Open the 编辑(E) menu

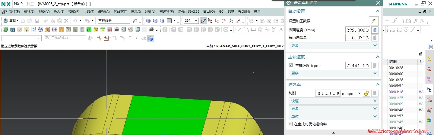pos(29,11)
